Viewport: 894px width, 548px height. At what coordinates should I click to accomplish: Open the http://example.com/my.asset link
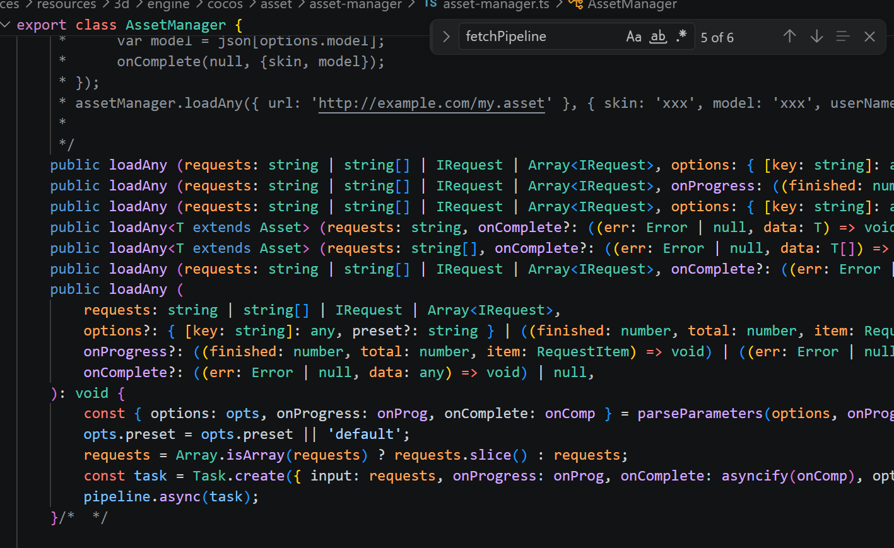432,103
